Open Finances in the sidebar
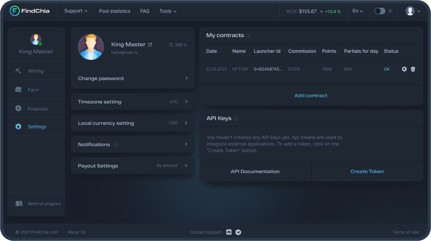431x241 pixels. [37, 109]
